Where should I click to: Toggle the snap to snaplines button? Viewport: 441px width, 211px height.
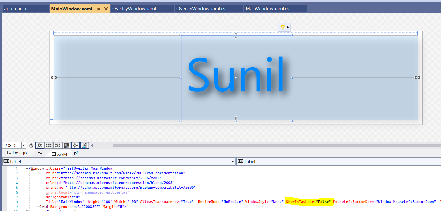point(76,145)
